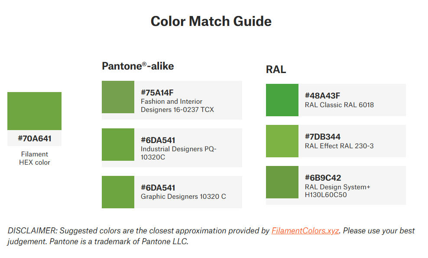This screenshot has height=258, width=428.
Task: Click the FilamentColors.xyz link
Action: 305,230
